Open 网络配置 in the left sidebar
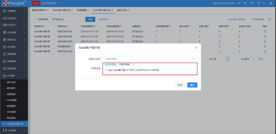Viewport: 276px width, 134px height. coord(11,118)
